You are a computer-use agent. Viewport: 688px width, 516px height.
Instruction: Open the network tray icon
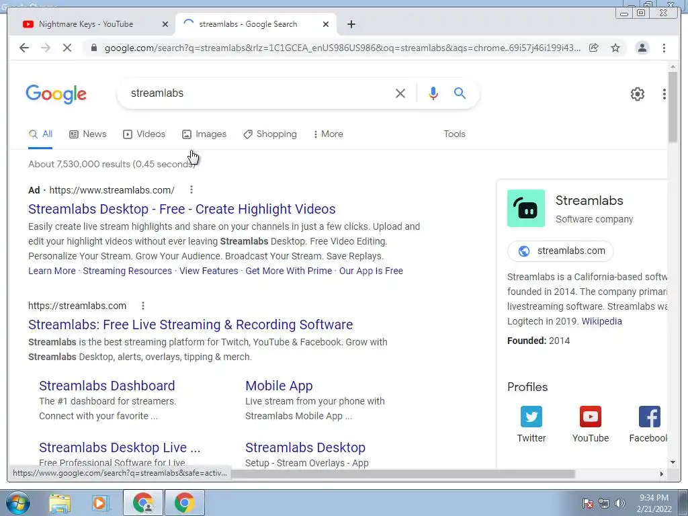[x=604, y=503]
